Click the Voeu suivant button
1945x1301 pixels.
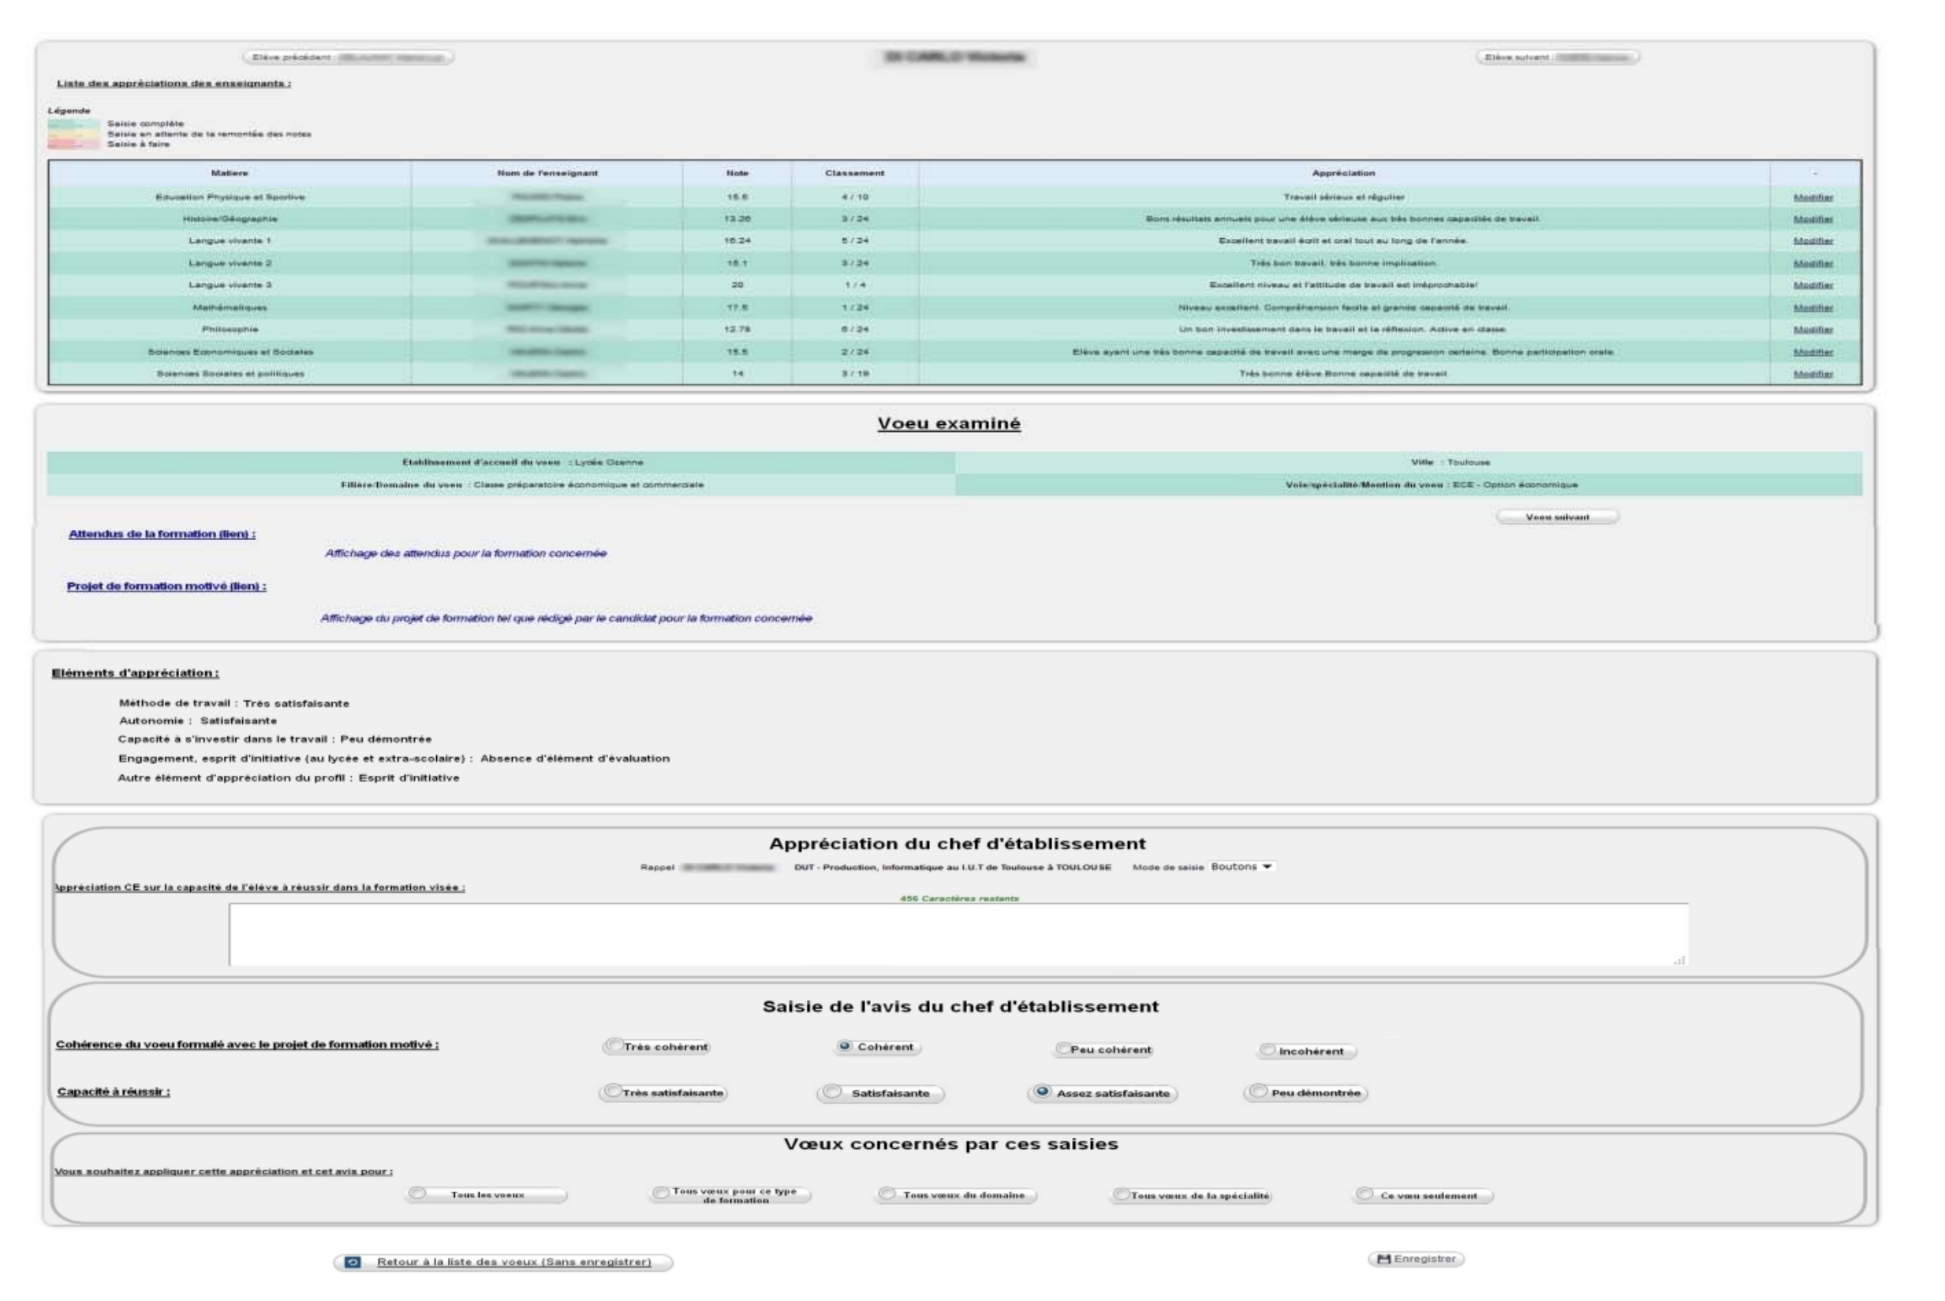(1557, 517)
